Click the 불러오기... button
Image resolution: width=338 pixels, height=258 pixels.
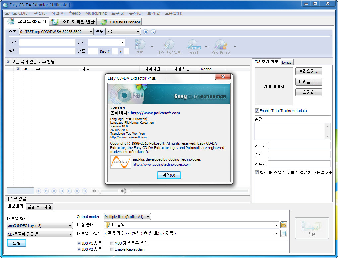309,71
